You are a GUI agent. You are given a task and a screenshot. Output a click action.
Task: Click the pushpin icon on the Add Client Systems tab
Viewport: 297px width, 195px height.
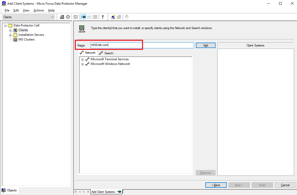pyautogui.click(x=119, y=192)
